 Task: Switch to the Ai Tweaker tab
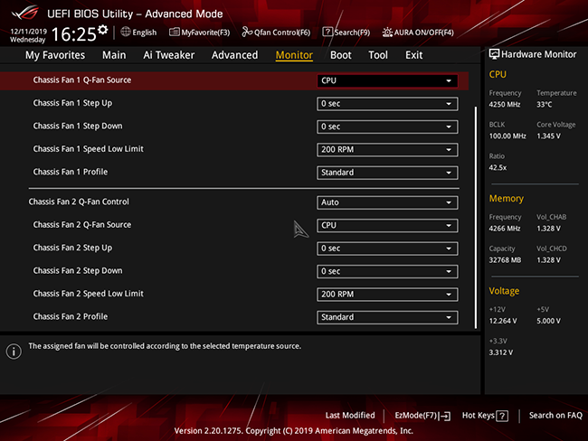[x=169, y=55]
